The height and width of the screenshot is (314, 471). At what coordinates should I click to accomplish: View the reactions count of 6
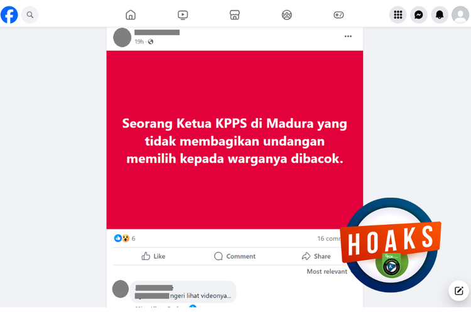[125, 238]
